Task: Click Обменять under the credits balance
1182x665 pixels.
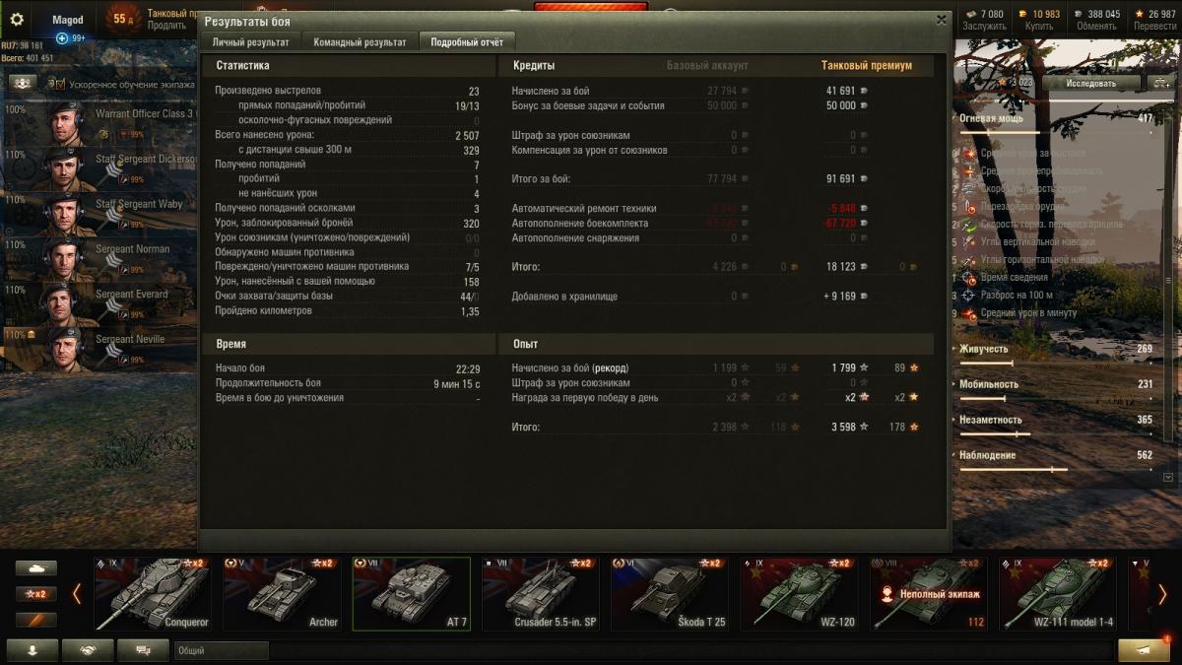Action: (x=1096, y=26)
